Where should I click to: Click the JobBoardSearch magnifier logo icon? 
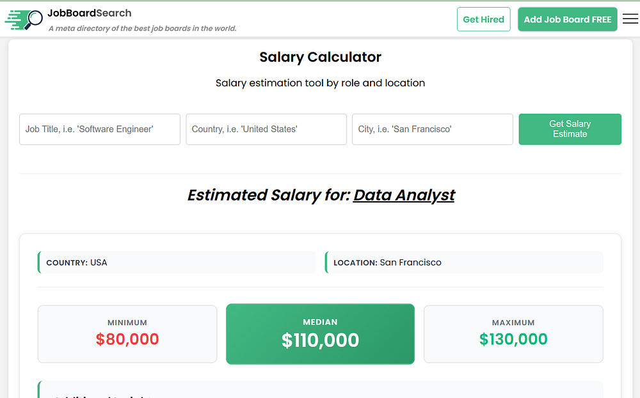pyautogui.click(x=24, y=19)
